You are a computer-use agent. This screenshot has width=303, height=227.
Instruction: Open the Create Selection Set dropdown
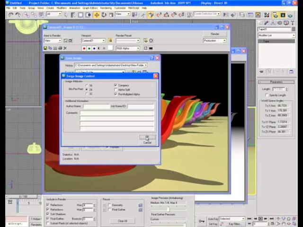point(207,14)
